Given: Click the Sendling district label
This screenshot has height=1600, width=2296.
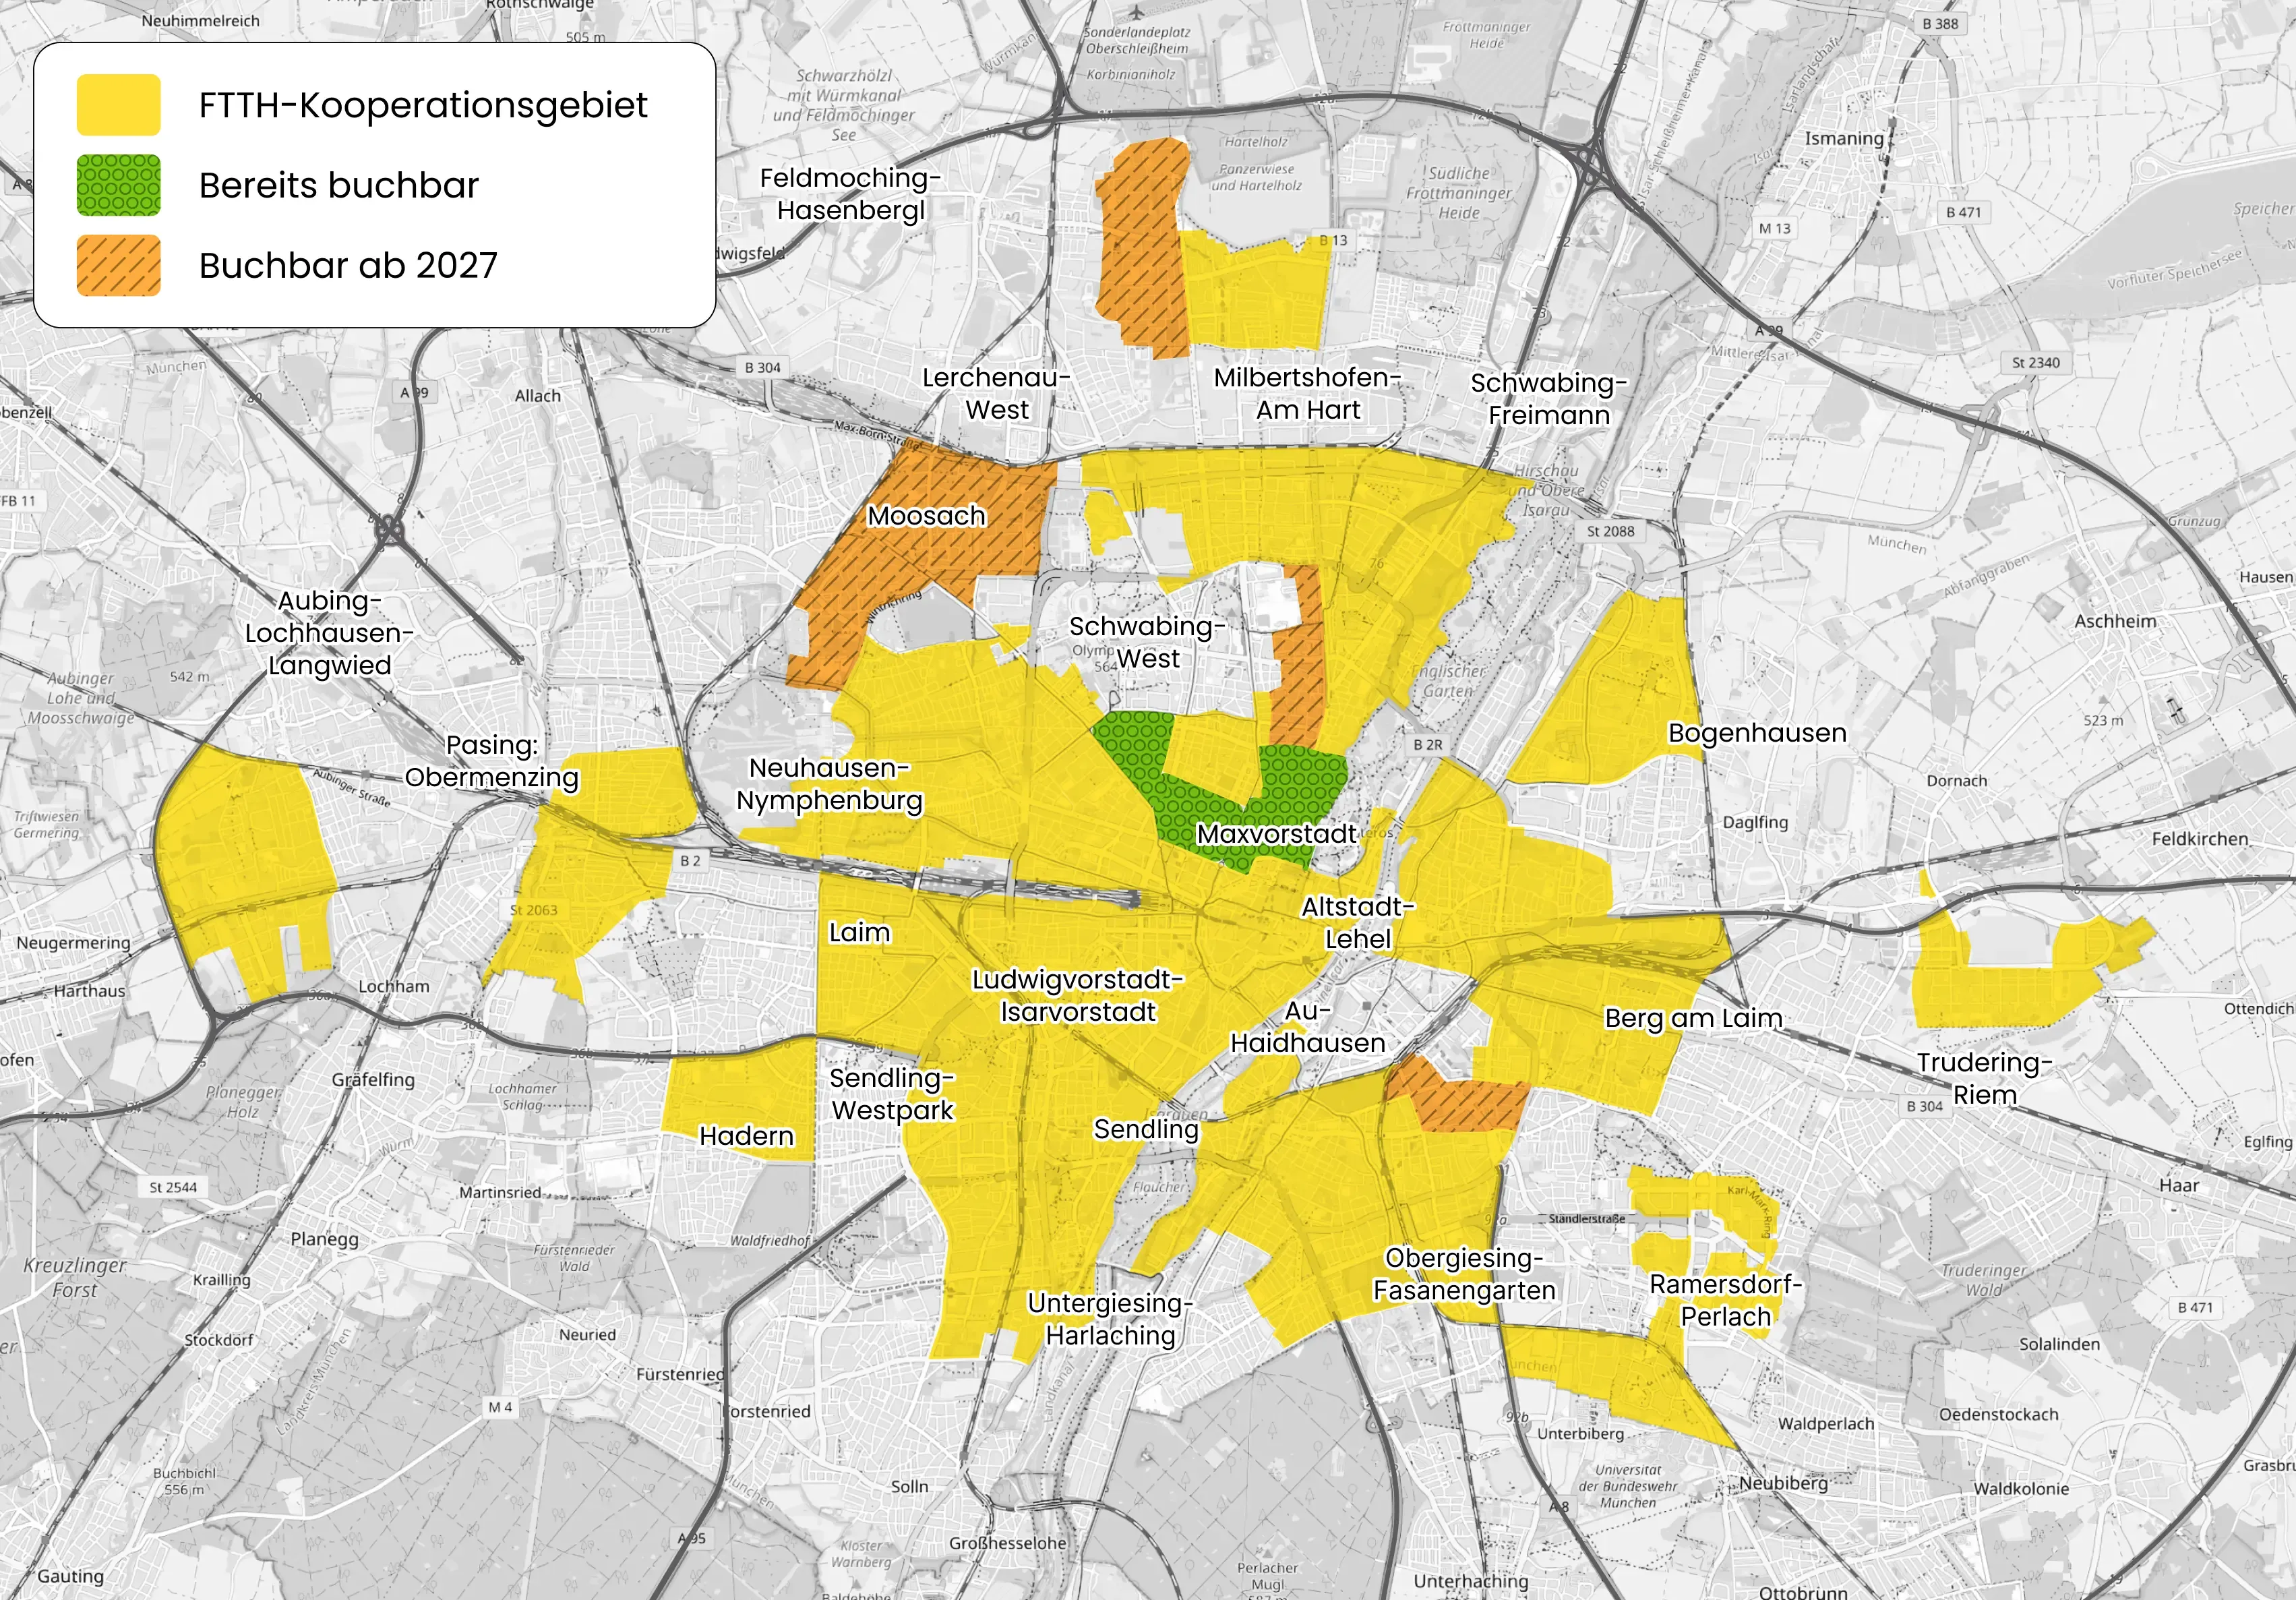Looking at the screenshot, I should pos(1146,1129).
